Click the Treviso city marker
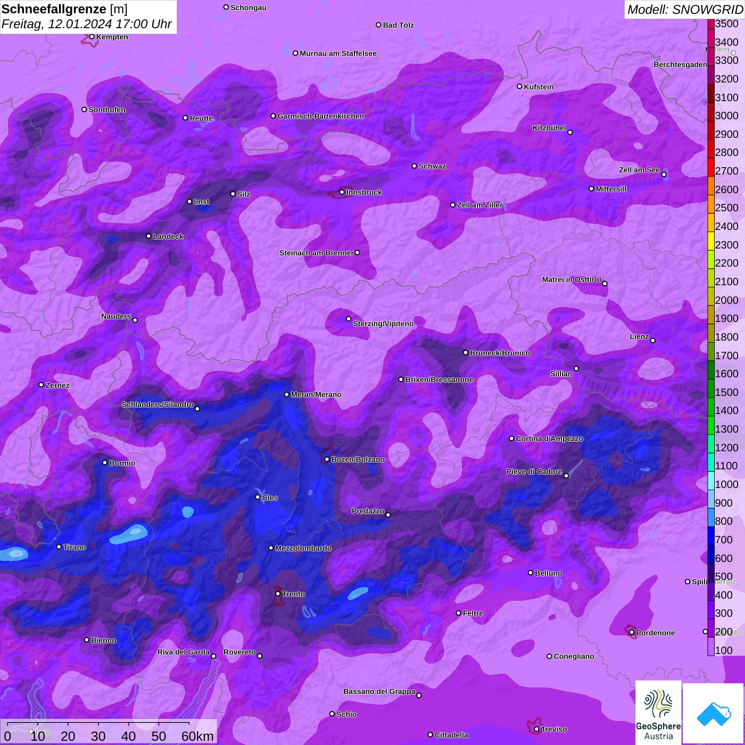Viewport: 745px width, 745px height. [x=536, y=729]
